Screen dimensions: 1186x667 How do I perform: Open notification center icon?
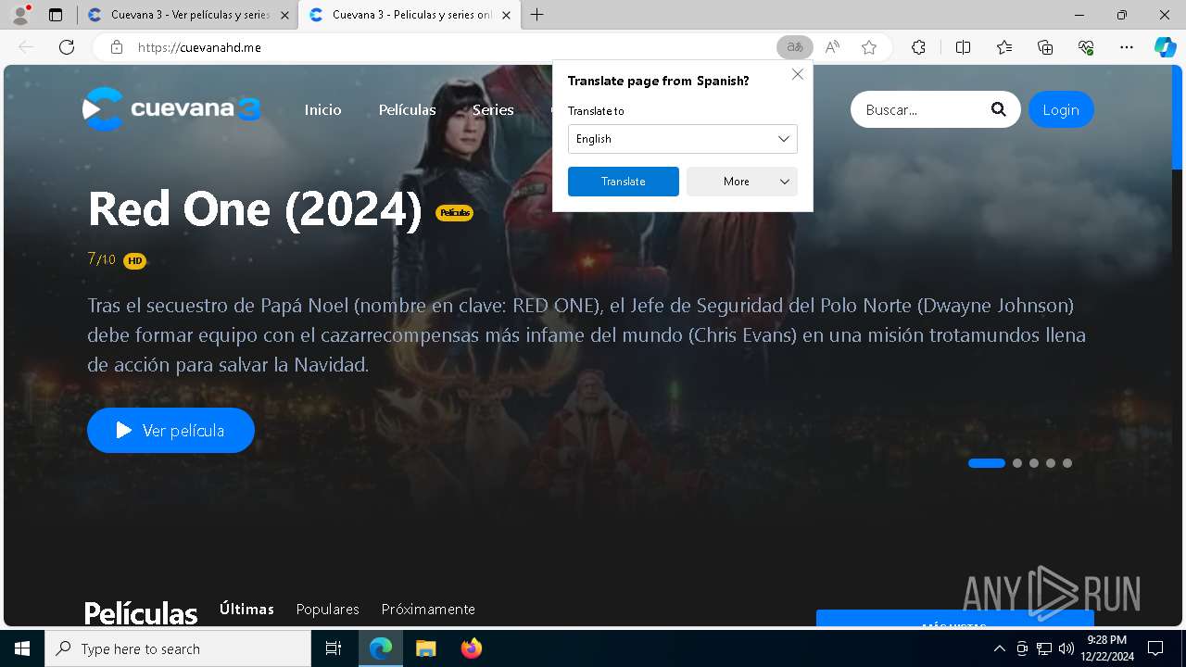[x=1155, y=648]
